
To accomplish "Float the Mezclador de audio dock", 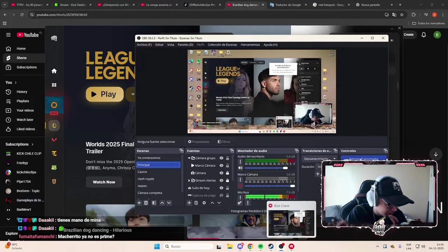I will tap(296, 151).
